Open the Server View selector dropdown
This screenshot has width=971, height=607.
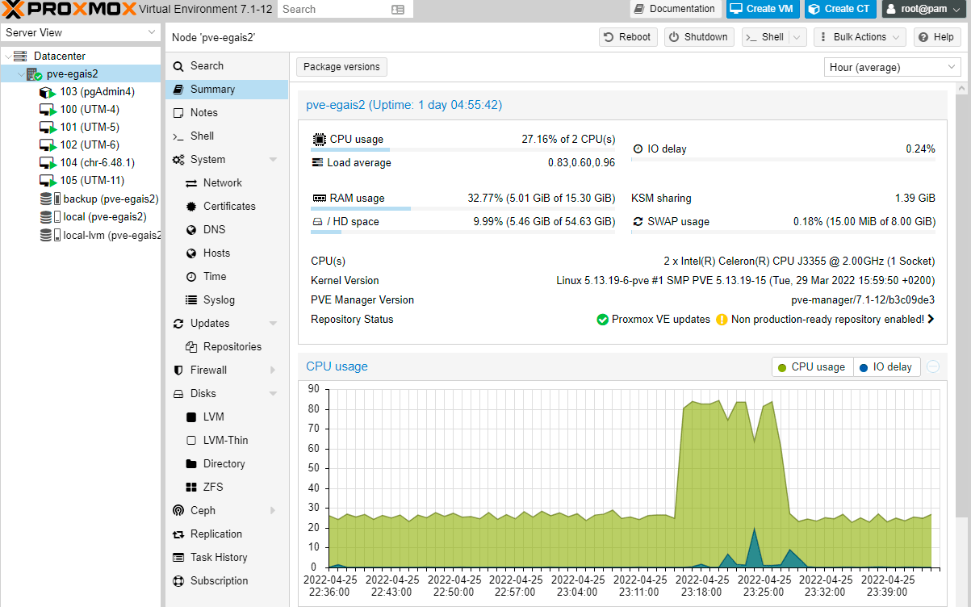(x=81, y=33)
